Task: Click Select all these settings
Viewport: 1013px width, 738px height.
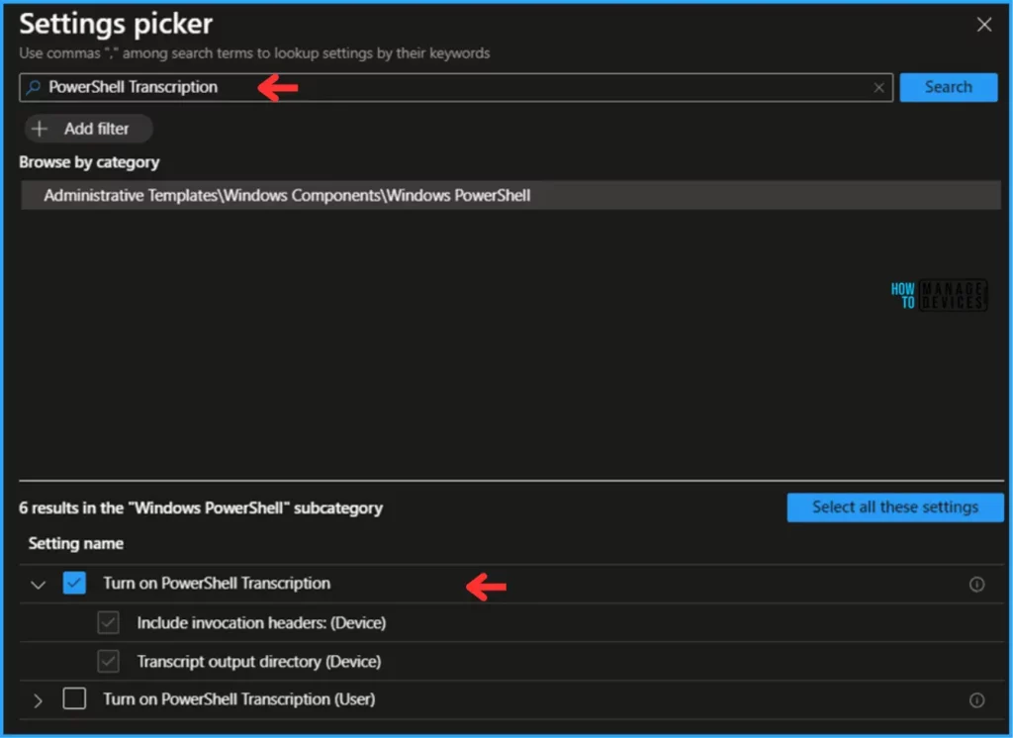Action: click(894, 507)
